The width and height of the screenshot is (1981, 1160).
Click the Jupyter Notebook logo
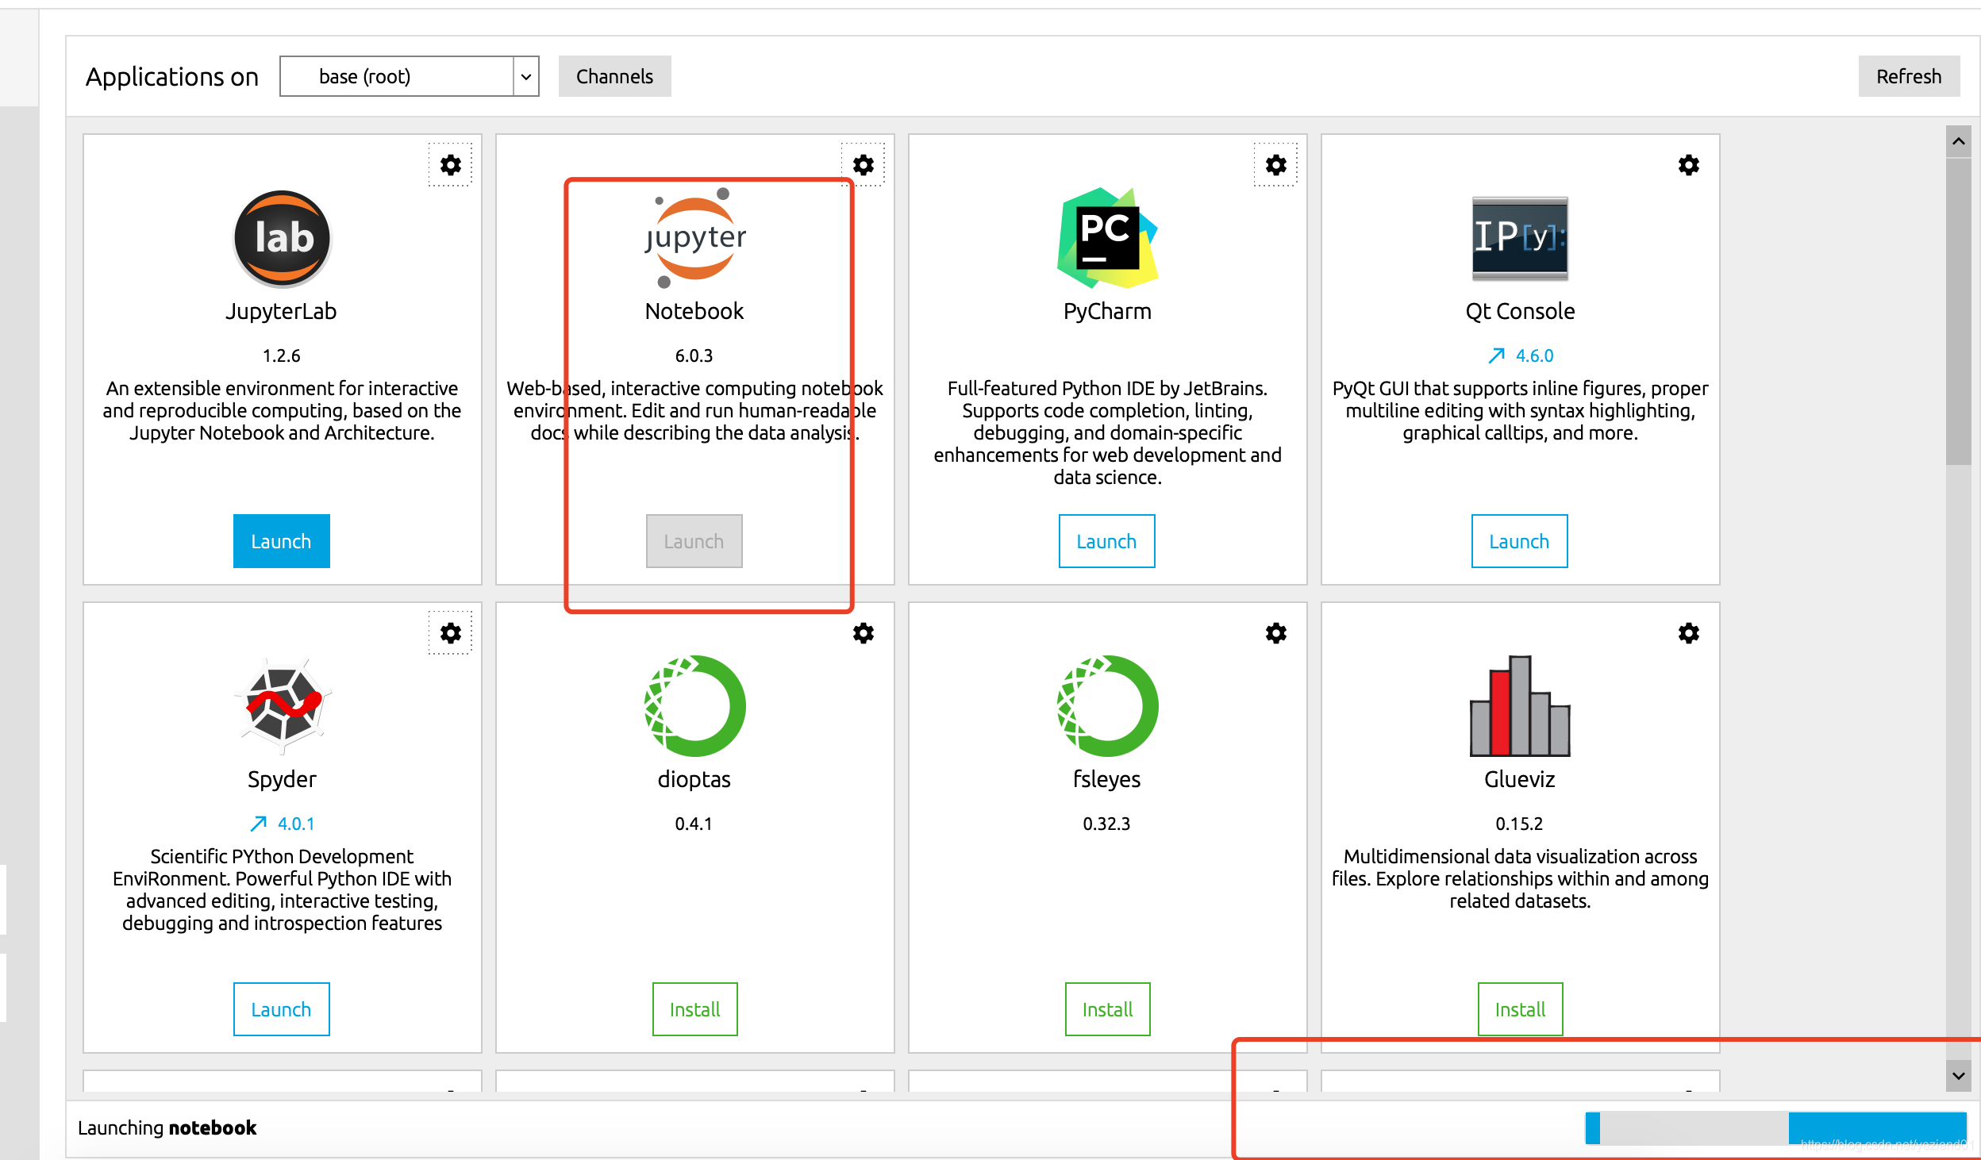pyautogui.click(x=694, y=238)
